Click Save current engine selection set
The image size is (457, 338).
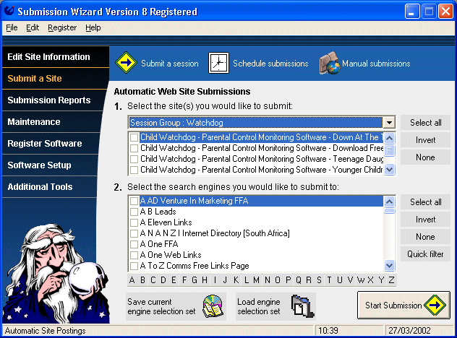coord(176,306)
